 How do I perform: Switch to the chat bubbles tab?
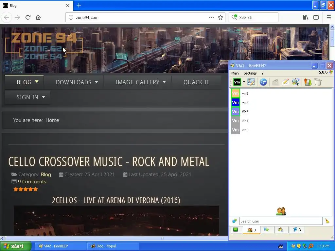pos(266,230)
